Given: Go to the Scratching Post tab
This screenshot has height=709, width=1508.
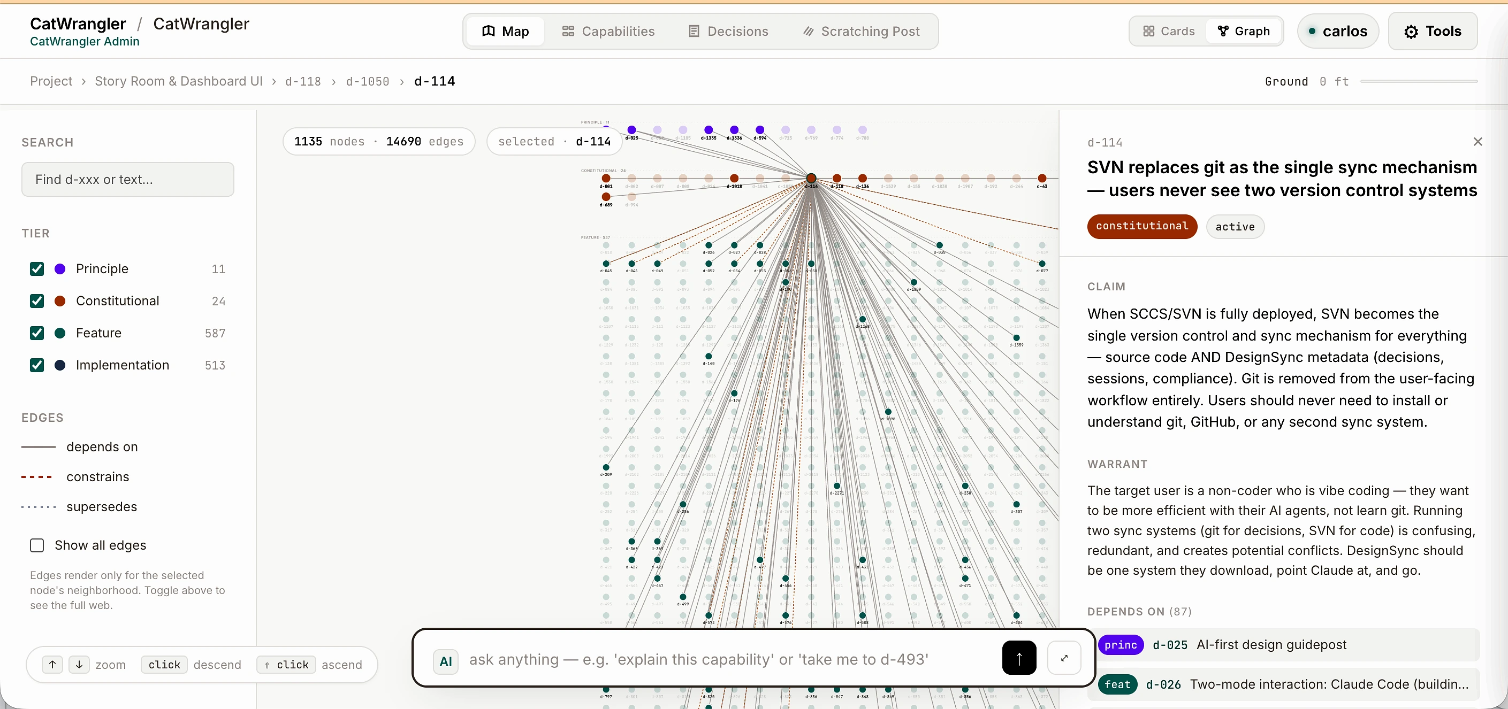Looking at the screenshot, I should click(x=861, y=31).
